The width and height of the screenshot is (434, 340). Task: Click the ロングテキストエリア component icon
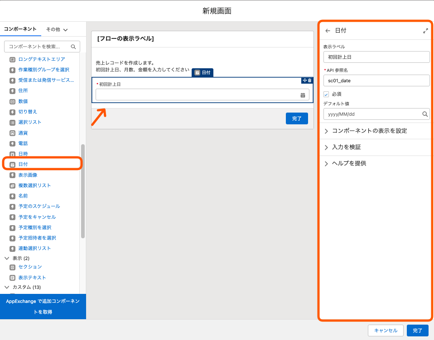tap(12, 59)
